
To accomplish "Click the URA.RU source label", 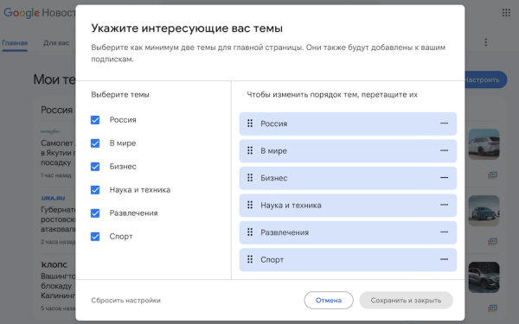I will (x=53, y=198).
